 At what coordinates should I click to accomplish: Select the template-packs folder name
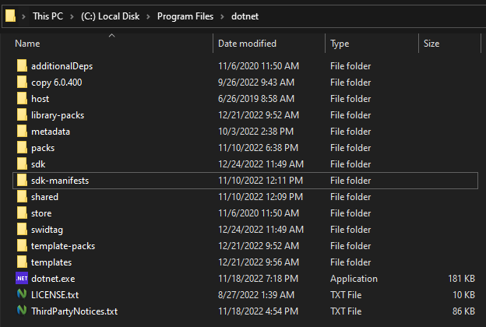pos(63,246)
